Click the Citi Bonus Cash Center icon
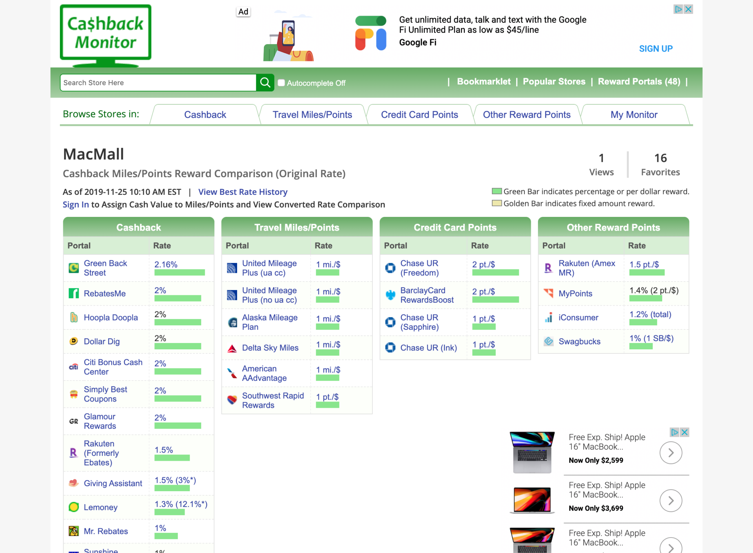The height and width of the screenshot is (553, 753). click(x=74, y=367)
